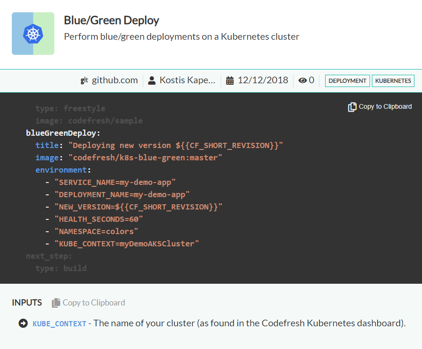Copy the inputs to clipboard
The height and width of the screenshot is (349, 422).
tap(94, 303)
